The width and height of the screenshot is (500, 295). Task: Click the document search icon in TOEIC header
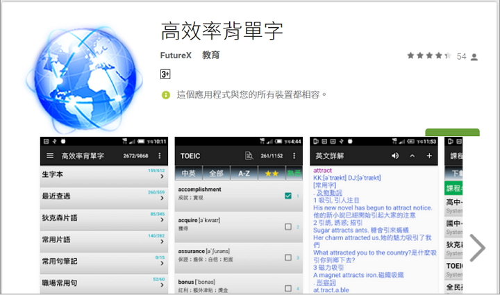pos(249,156)
